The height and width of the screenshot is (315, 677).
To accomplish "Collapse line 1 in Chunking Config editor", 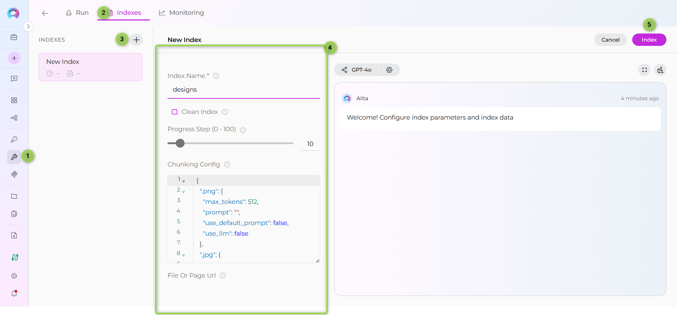I will coord(183,181).
